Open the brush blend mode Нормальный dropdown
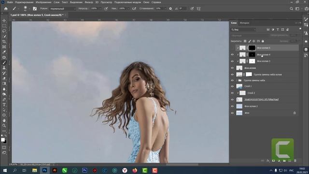Viewport: 309px width, 174px height. click(x=62, y=9)
